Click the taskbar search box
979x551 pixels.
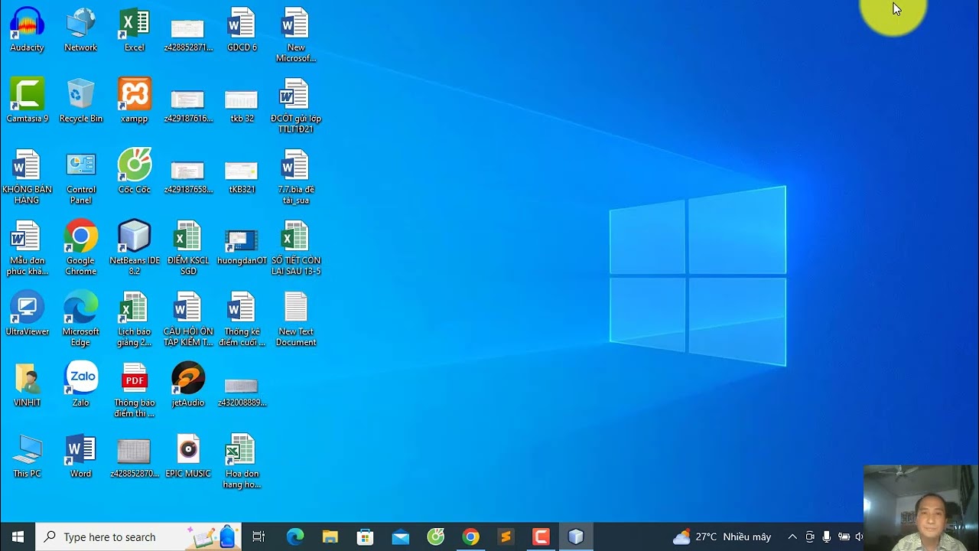(138, 536)
